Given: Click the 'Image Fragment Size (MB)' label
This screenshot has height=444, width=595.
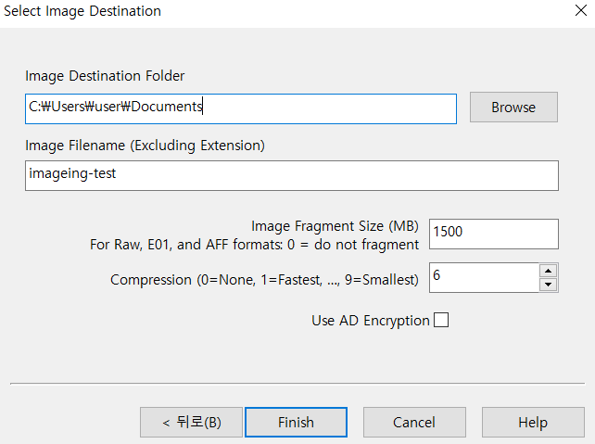Looking at the screenshot, I should 335,226.
